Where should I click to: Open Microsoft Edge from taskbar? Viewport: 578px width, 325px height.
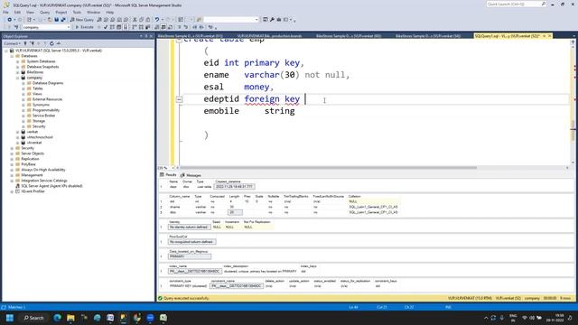pos(58,318)
